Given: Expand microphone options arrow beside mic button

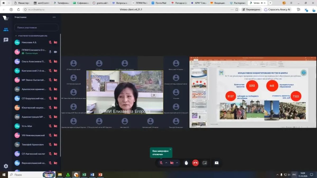Looking at the screenshot, I should click(166, 163).
